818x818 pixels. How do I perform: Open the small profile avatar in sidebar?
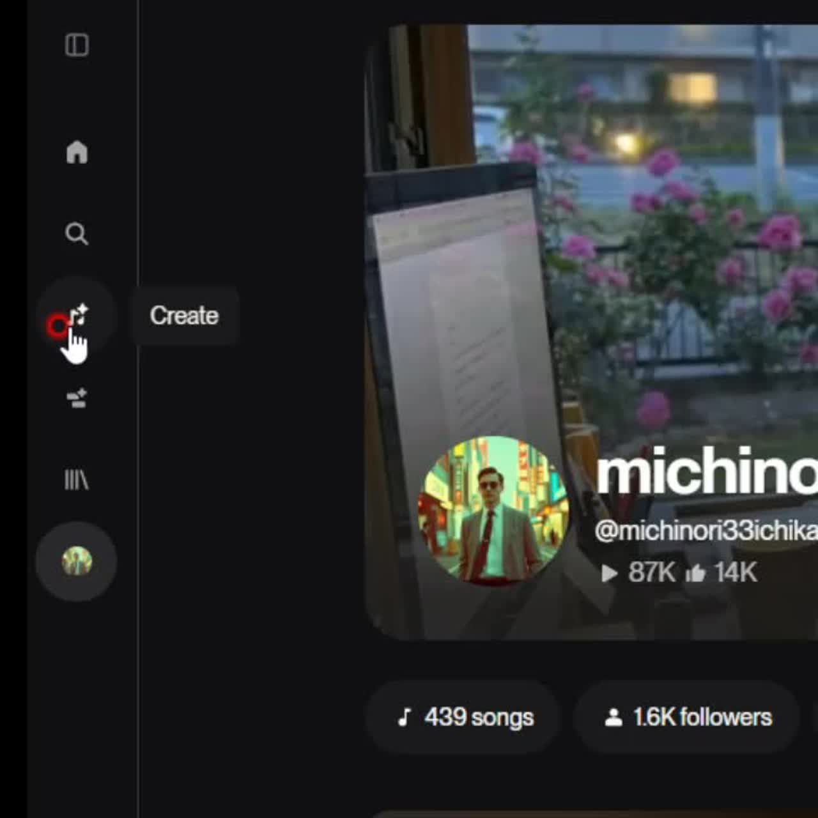[77, 561]
